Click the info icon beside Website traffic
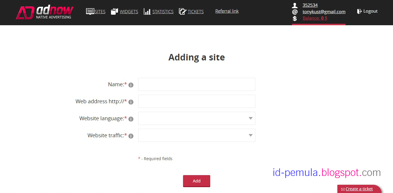 (131, 136)
